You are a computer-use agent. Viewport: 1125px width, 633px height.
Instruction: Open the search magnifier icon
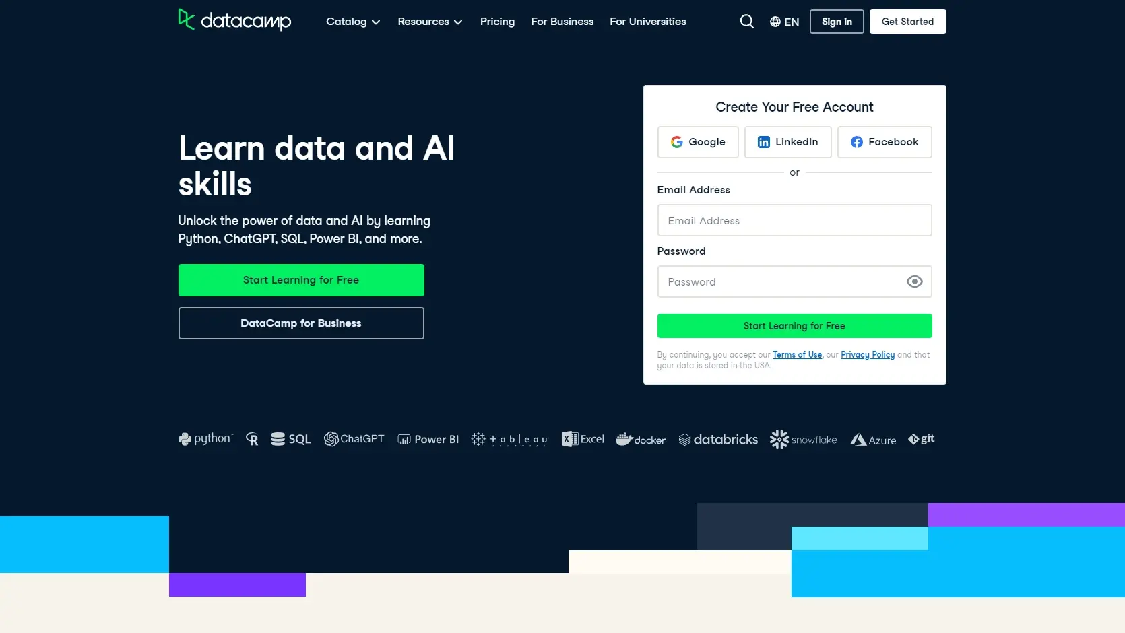pos(746,22)
